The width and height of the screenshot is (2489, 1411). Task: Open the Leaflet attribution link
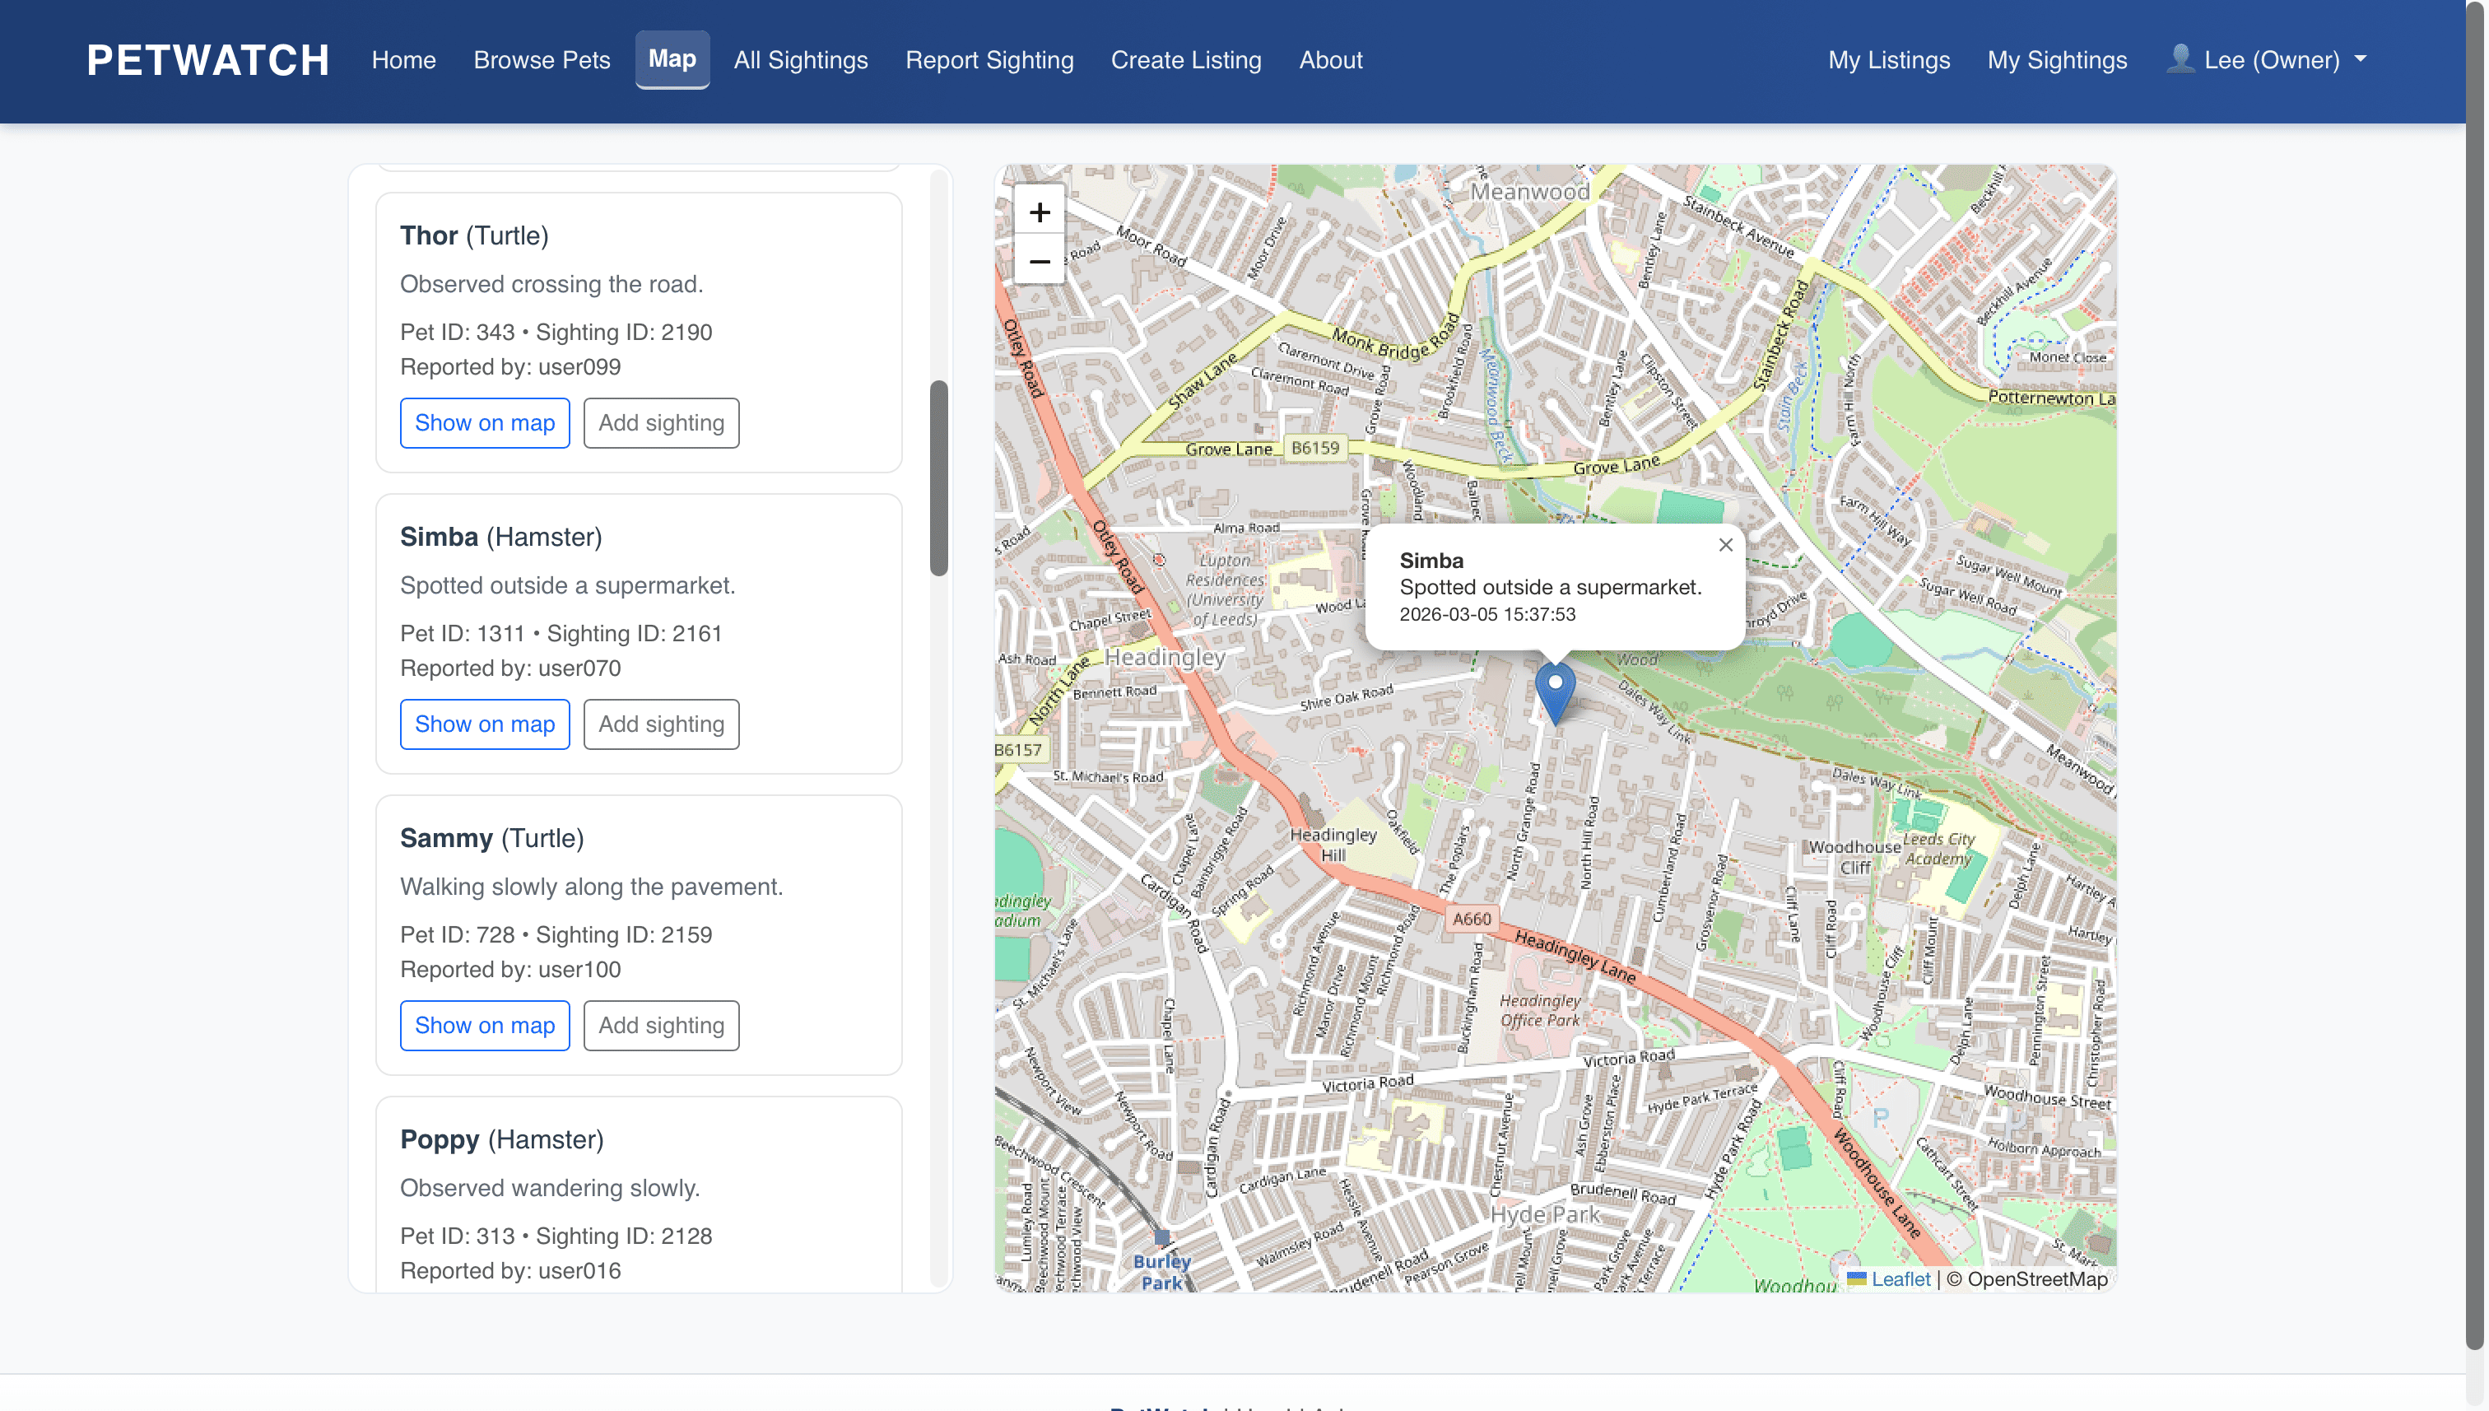[x=1900, y=1278]
